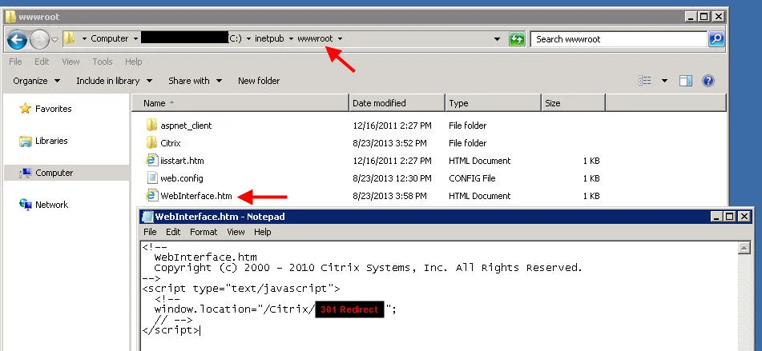Click the Change your view icon
This screenshot has height=351, width=762.
click(x=644, y=81)
